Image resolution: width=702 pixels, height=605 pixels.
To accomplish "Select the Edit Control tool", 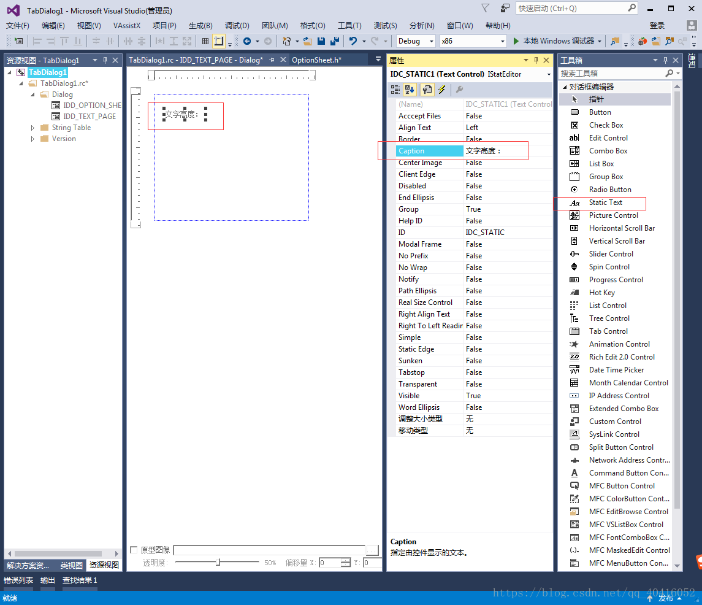I will tap(608, 138).
